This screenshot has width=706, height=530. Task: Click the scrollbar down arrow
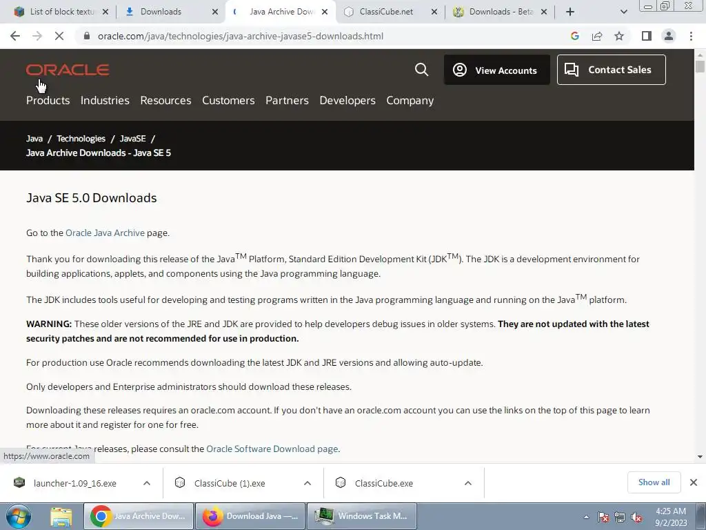(x=700, y=457)
